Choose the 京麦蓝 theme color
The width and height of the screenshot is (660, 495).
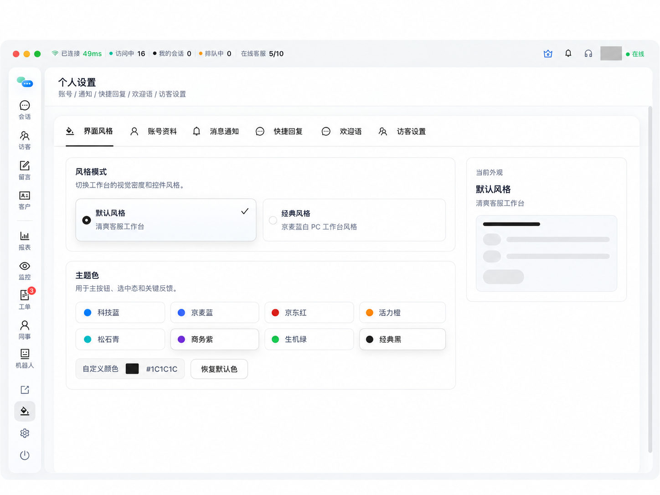tap(215, 313)
